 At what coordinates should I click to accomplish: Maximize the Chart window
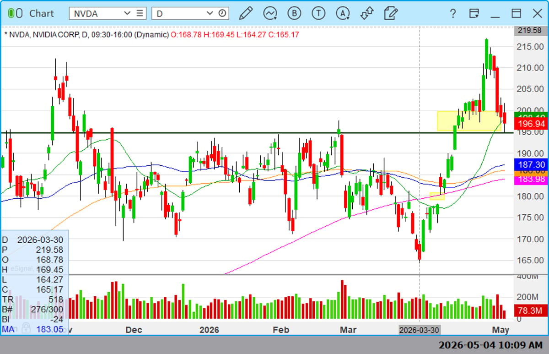[x=516, y=13]
